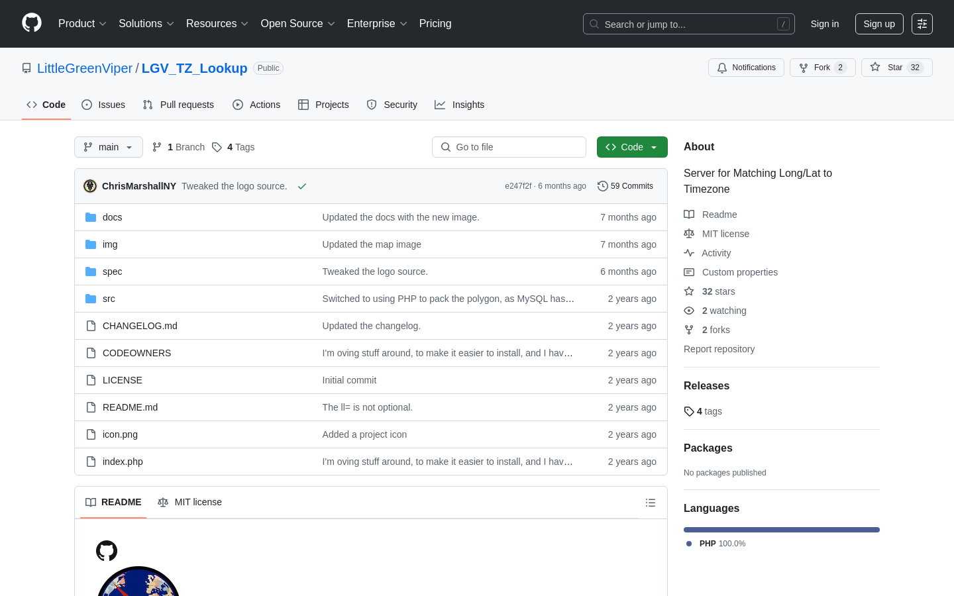Click the Search or jump to field

(689, 24)
